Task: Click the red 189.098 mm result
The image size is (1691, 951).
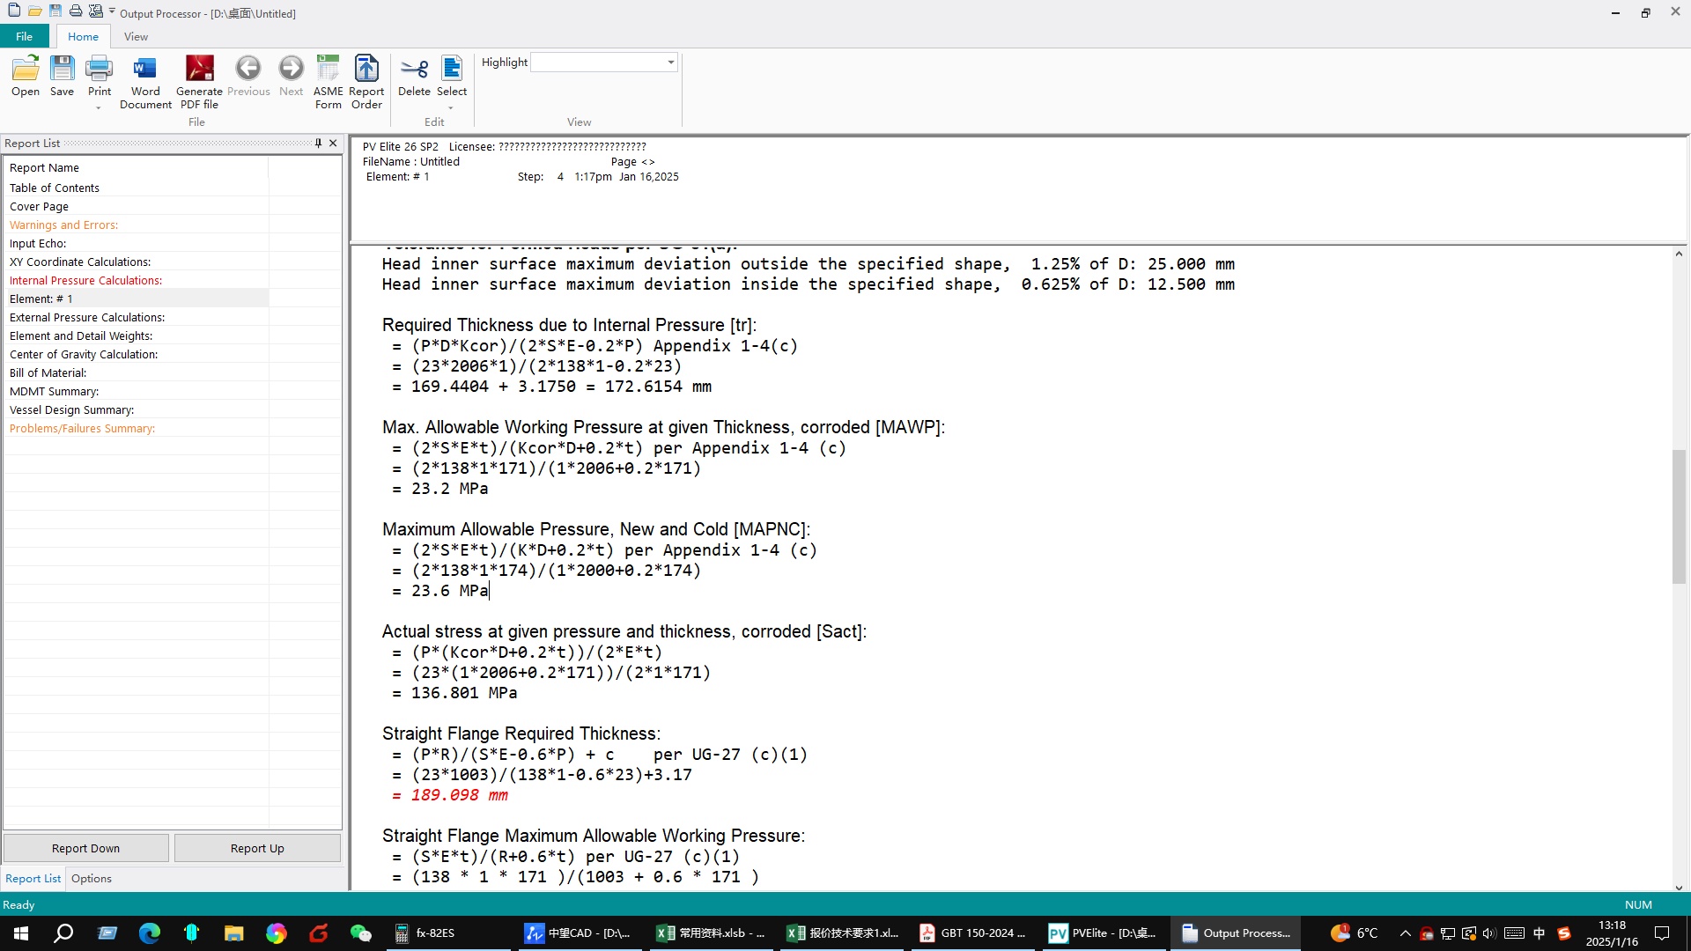Action: point(459,795)
